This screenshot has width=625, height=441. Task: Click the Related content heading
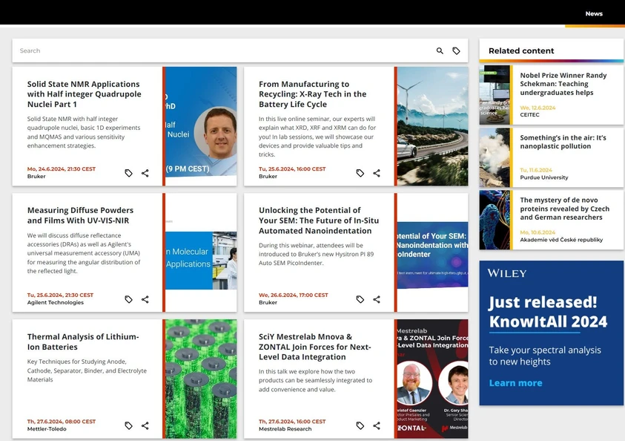(521, 50)
